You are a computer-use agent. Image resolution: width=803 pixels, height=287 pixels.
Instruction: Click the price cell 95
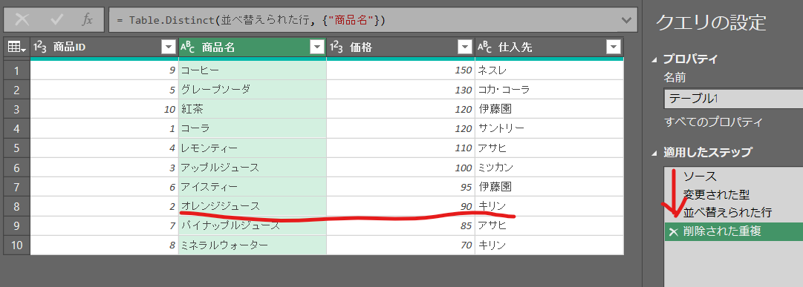[x=400, y=187]
